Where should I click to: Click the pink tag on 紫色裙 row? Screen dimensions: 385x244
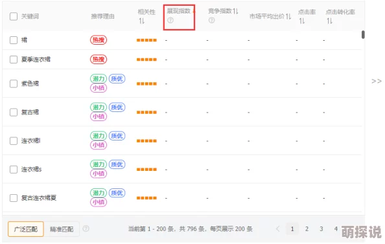pyautogui.click(x=99, y=88)
